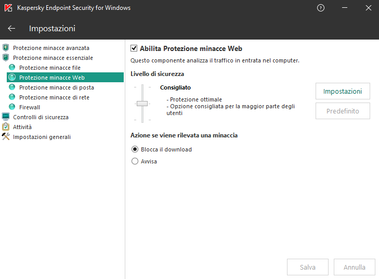Click the Salva button
This screenshot has width=379, height=279.
pyautogui.click(x=307, y=267)
